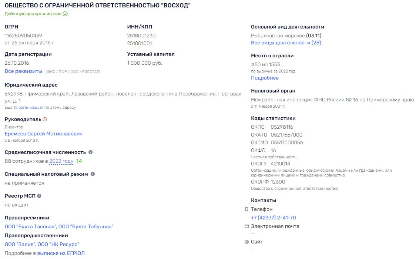Click the green active organization checkmark icon
The height and width of the screenshot is (259, 416).
[x=65, y=14]
